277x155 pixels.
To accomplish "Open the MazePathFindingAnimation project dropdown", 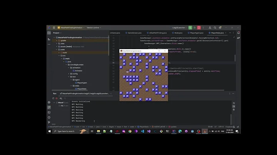I will click(x=71, y=28).
